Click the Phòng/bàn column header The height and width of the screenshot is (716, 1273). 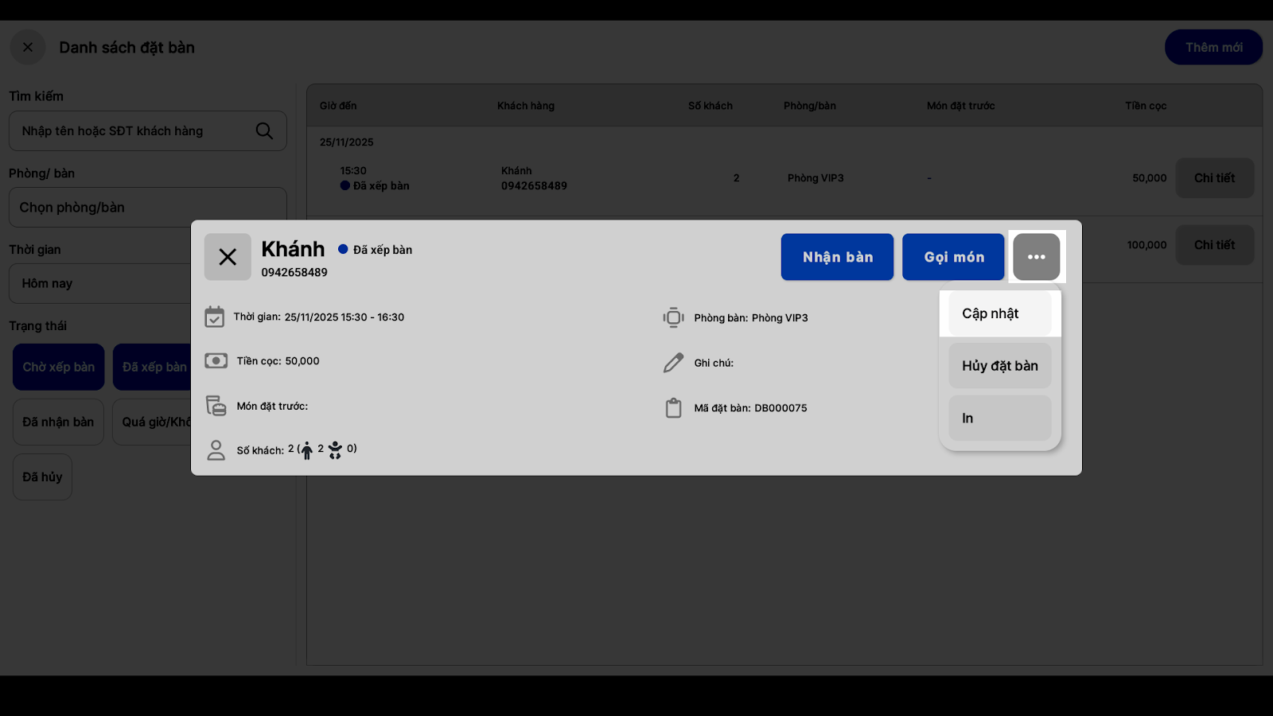click(810, 106)
